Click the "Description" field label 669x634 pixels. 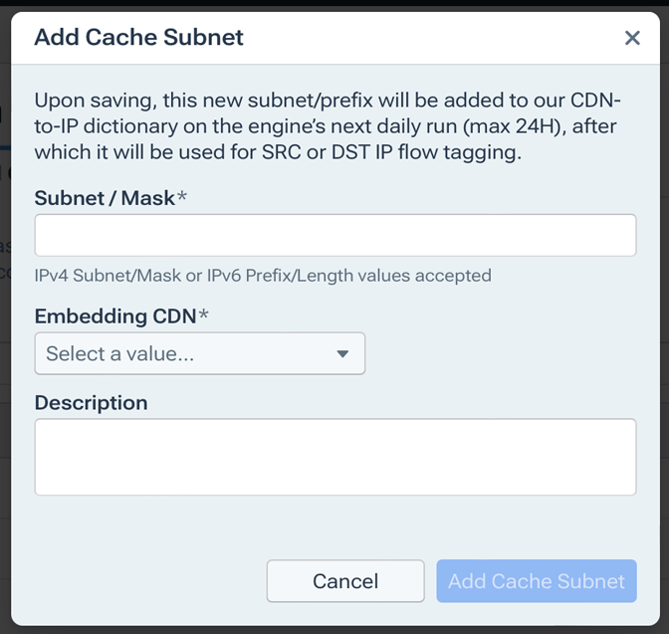(x=91, y=403)
